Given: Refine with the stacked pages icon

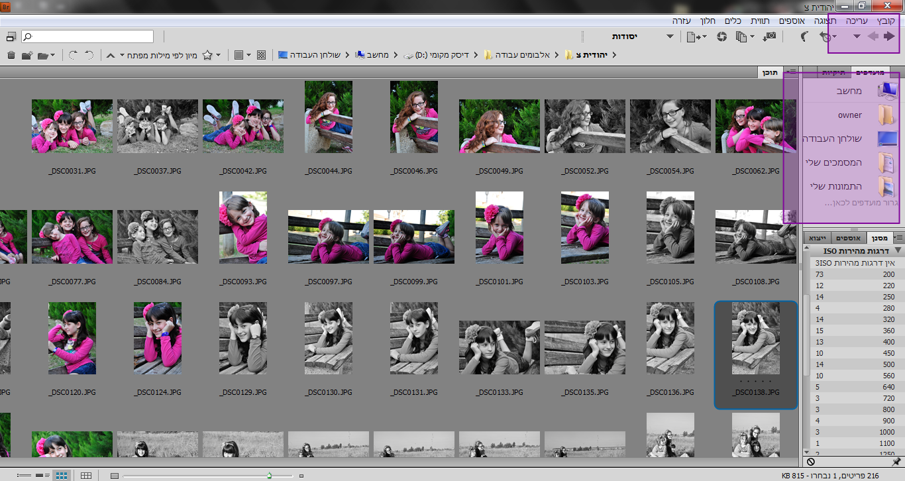Looking at the screenshot, I should [x=741, y=36].
